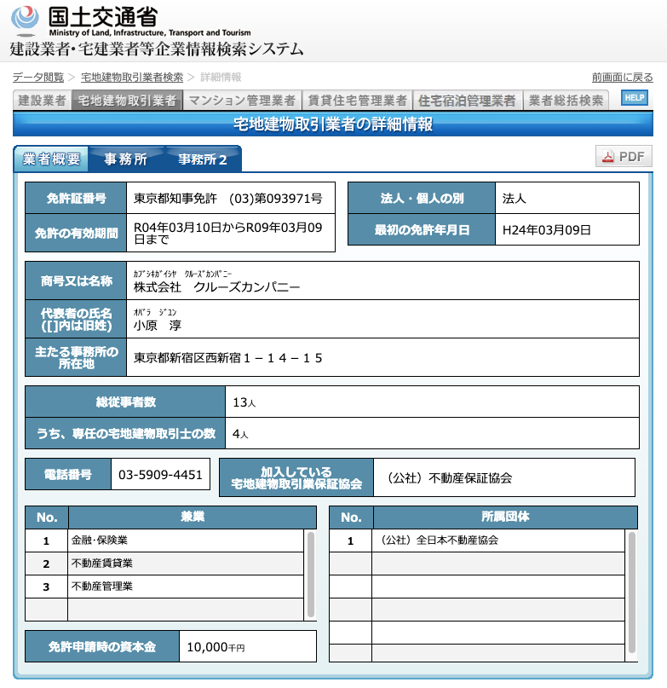Open the 賃貸住宅管理業者 tab
Viewport: 667px width, 688px height.
click(357, 101)
